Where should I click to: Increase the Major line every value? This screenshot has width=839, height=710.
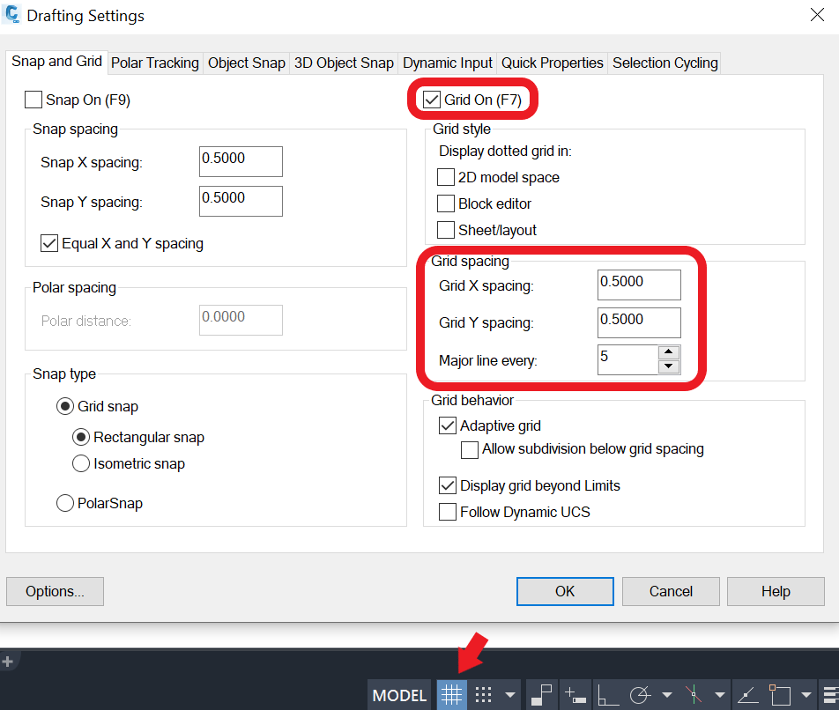click(x=669, y=351)
